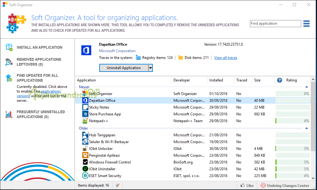Click the 01/10/2016 installed date cell
The height and width of the screenshot is (190, 317).
[x=218, y=94]
